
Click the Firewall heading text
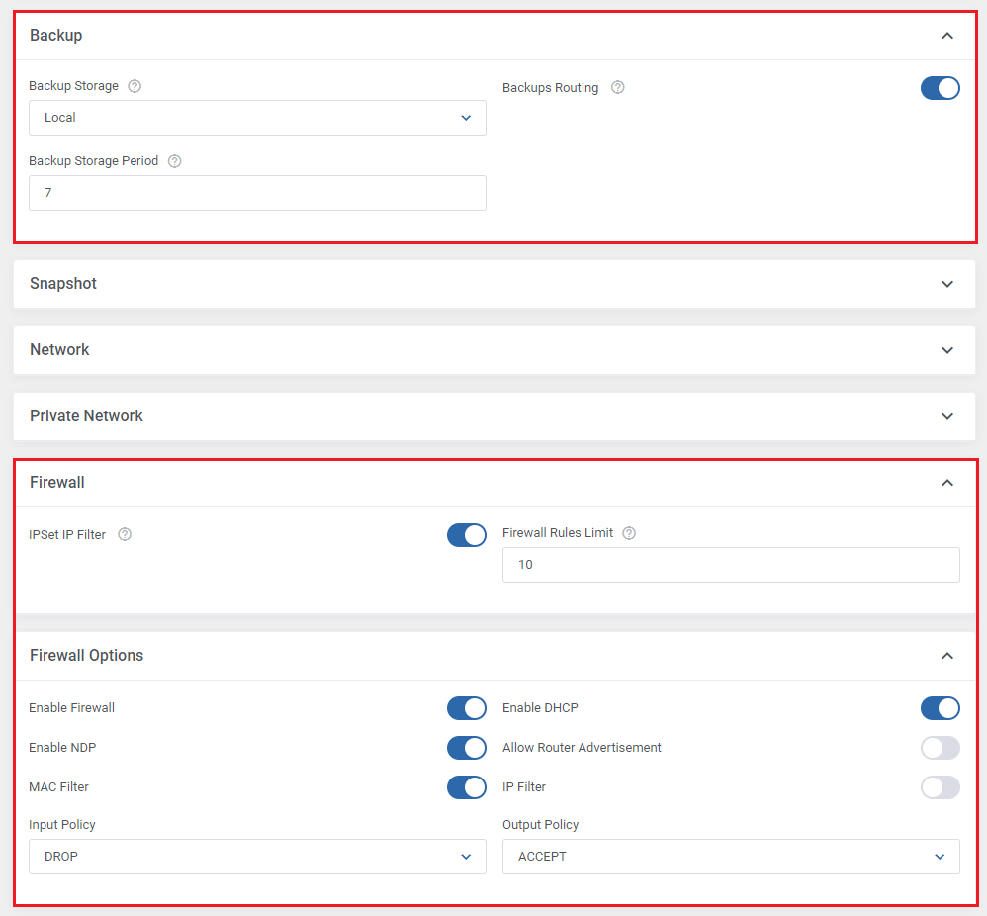click(56, 483)
